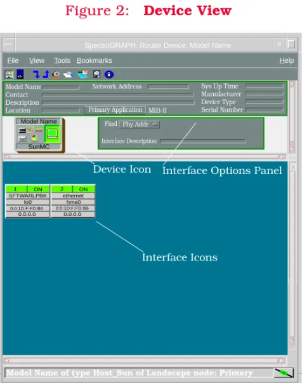The height and width of the screenshot is (383, 302).
Task: Click the blue navigate-up arrow icon
Action: (x=46, y=74)
